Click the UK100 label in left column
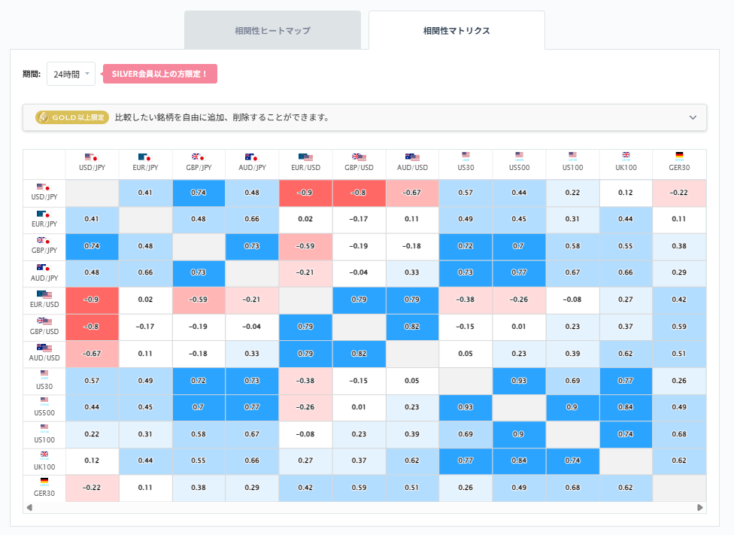Viewport: 734px width, 535px height. pos(44,467)
